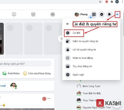This screenshot has height=110, width=124.
Task: Open Messenger chats
Action: coord(102,14)
